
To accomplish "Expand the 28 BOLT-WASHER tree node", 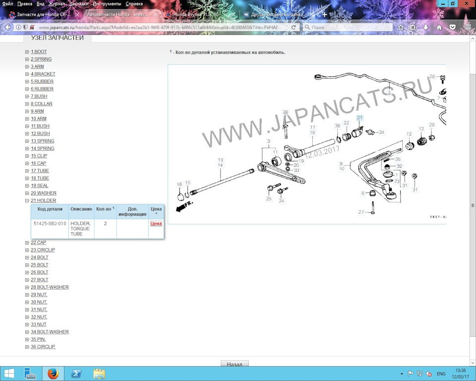I will (27, 287).
